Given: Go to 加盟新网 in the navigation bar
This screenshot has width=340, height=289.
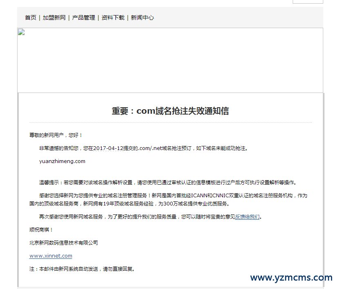Looking at the screenshot, I should coord(54,18).
